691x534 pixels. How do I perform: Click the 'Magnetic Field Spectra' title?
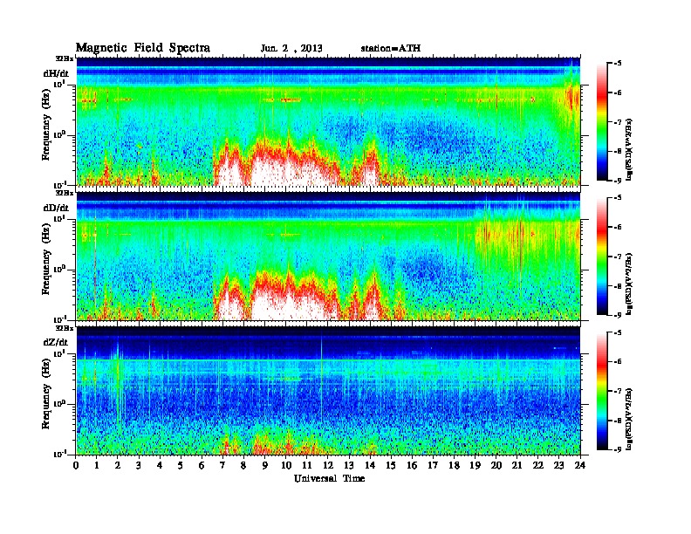click(x=143, y=48)
